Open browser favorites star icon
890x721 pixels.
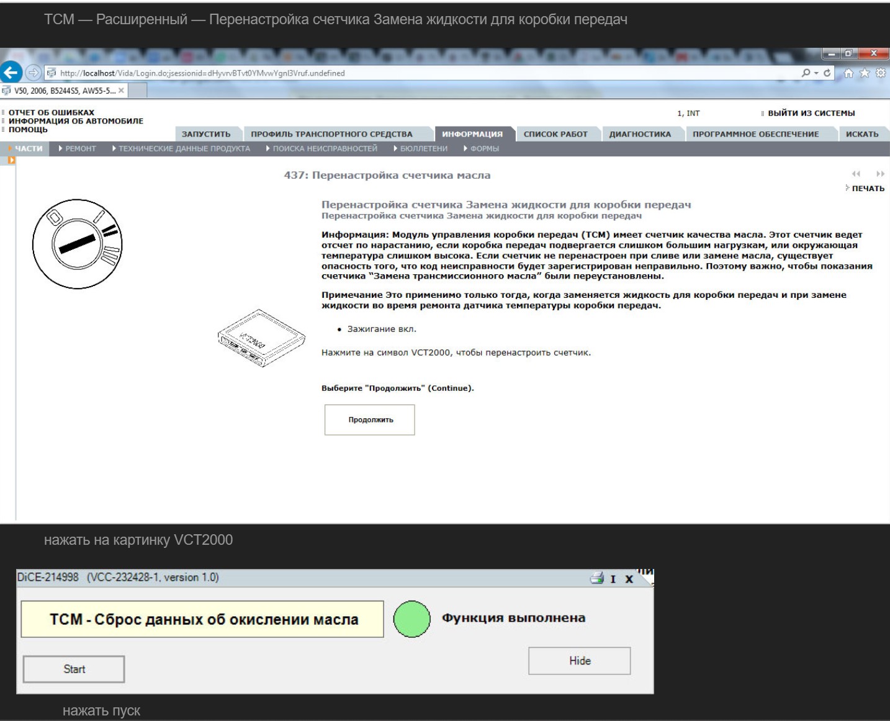[864, 73]
